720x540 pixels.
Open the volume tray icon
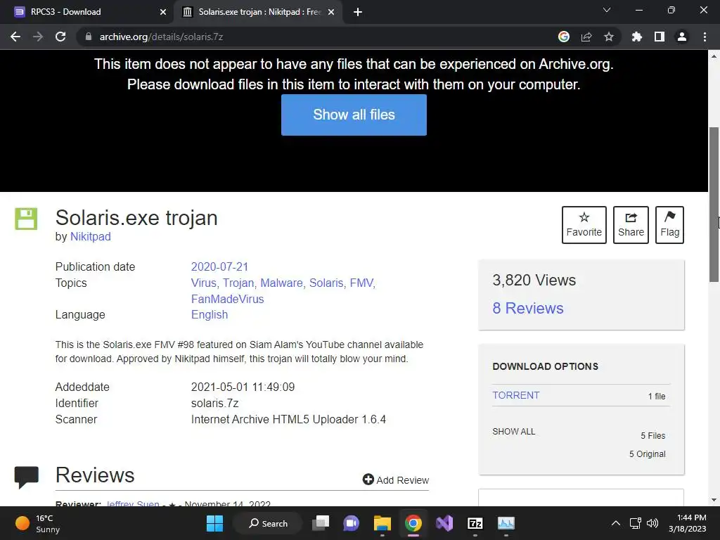(652, 523)
